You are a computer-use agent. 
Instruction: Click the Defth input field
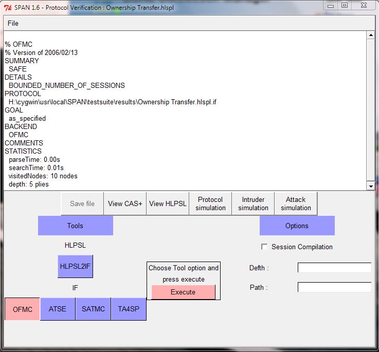pos(334,268)
